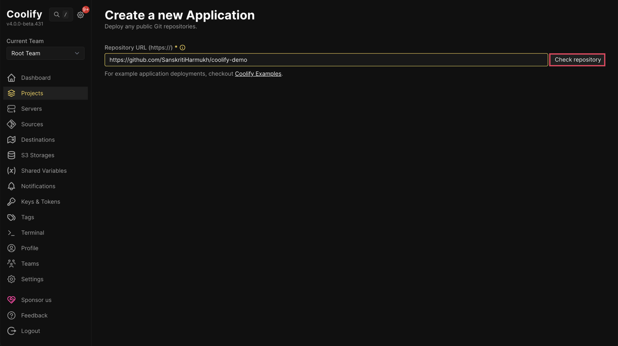Open the Root Team dropdown
The image size is (618, 346).
click(45, 53)
